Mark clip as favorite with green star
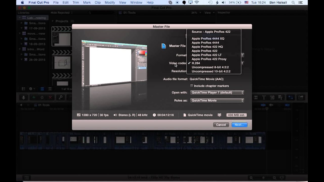The height and width of the screenshot is (182, 324). pos(34,97)
